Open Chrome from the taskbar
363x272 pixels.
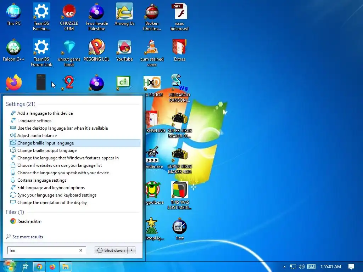(x=39, y=267)
